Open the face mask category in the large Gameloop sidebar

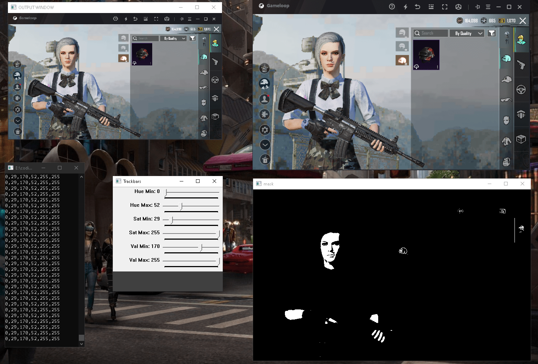(507, 120)
